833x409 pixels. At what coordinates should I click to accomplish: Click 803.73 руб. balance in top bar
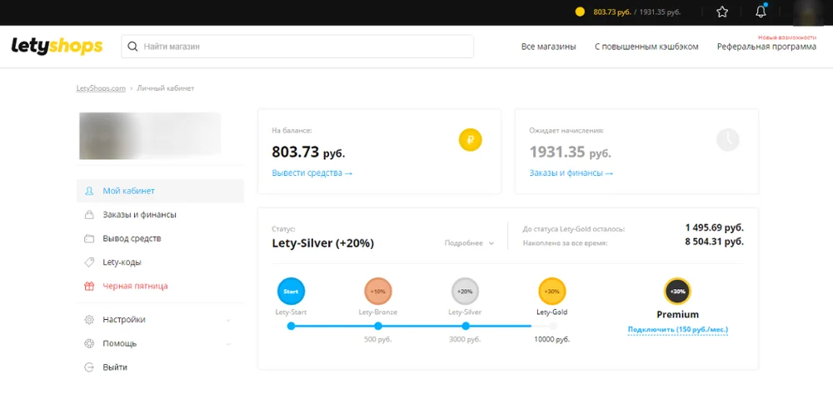(x=612, y=12)
